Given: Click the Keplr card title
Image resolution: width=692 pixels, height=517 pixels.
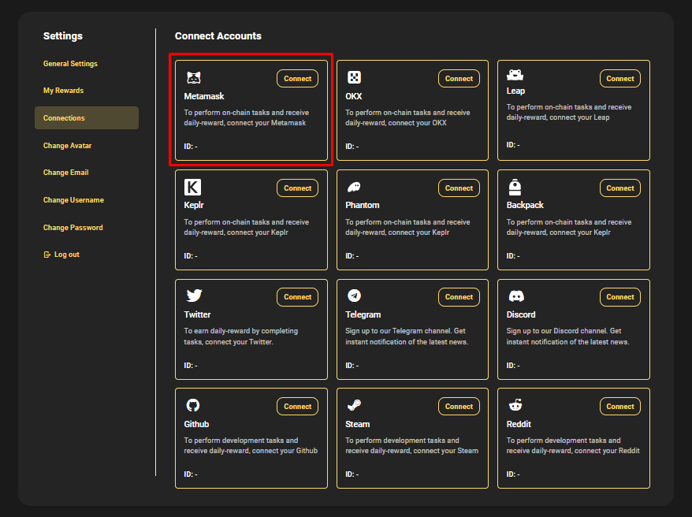Looking at the screenshot, I should (x=194, y=205).
